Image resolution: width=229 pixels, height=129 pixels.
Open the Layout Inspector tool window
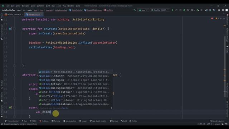217,121
